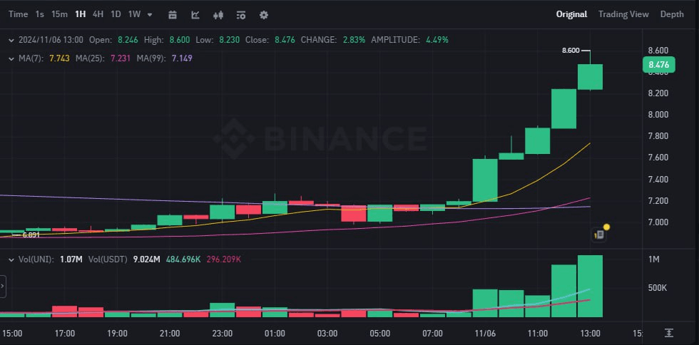The width and height of the screenshot is (699, 345).
Task: Open the chart display options icon
Action: (x=241, y=14)
